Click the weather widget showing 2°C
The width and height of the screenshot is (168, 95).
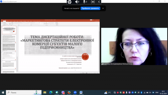(x=107, y=93)
